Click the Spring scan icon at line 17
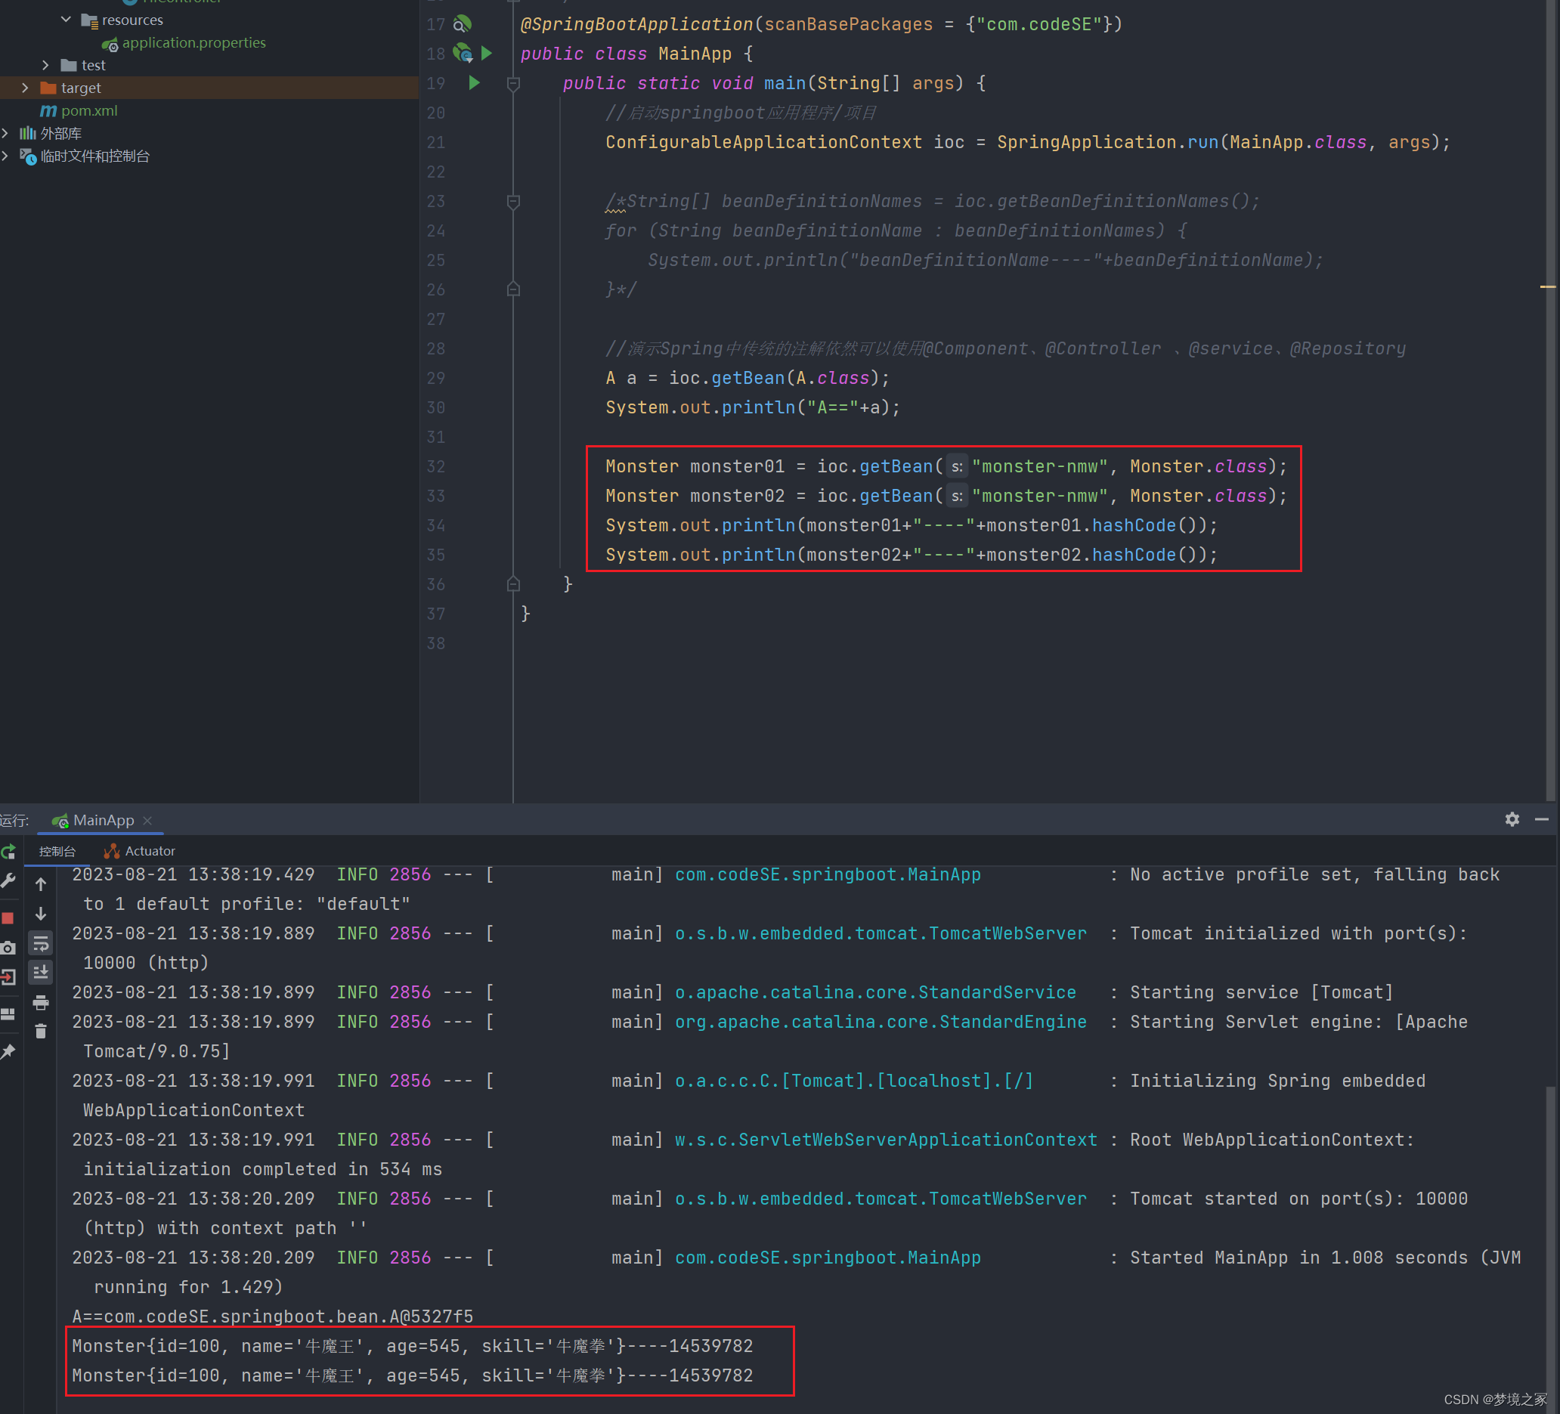This screenshot has height=1414, width=1560. [x=462, y=24]
